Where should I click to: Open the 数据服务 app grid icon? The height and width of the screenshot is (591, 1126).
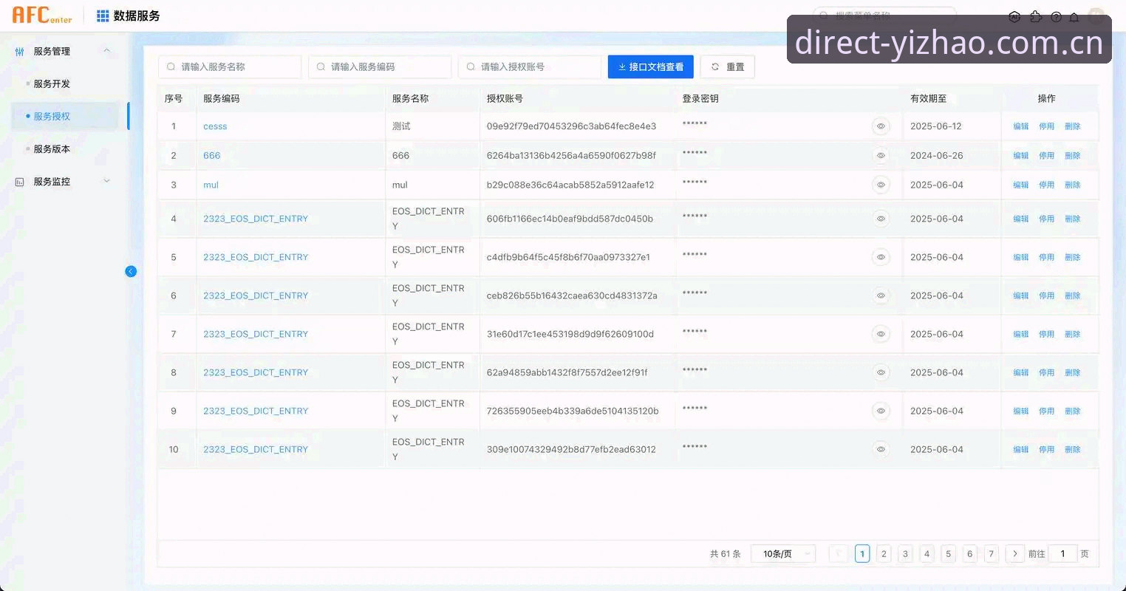[103, 16]
